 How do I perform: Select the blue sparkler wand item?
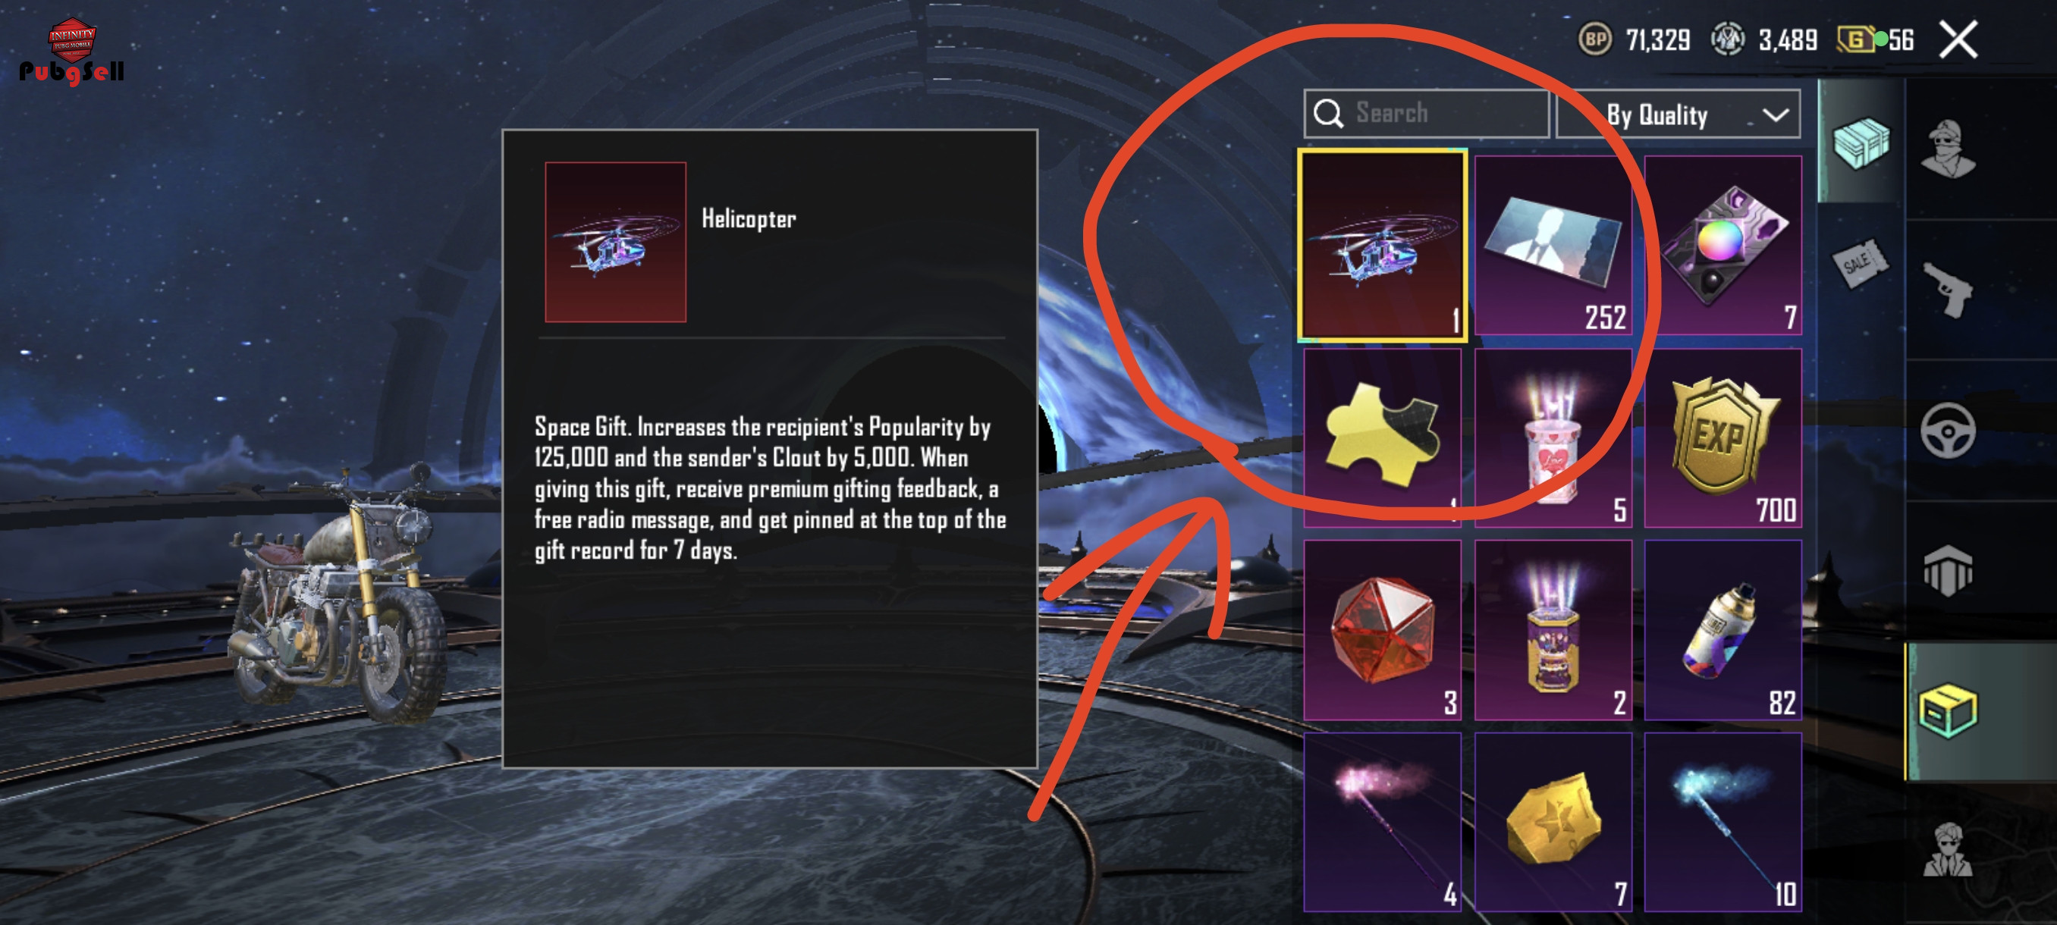tap(1723, 822)
